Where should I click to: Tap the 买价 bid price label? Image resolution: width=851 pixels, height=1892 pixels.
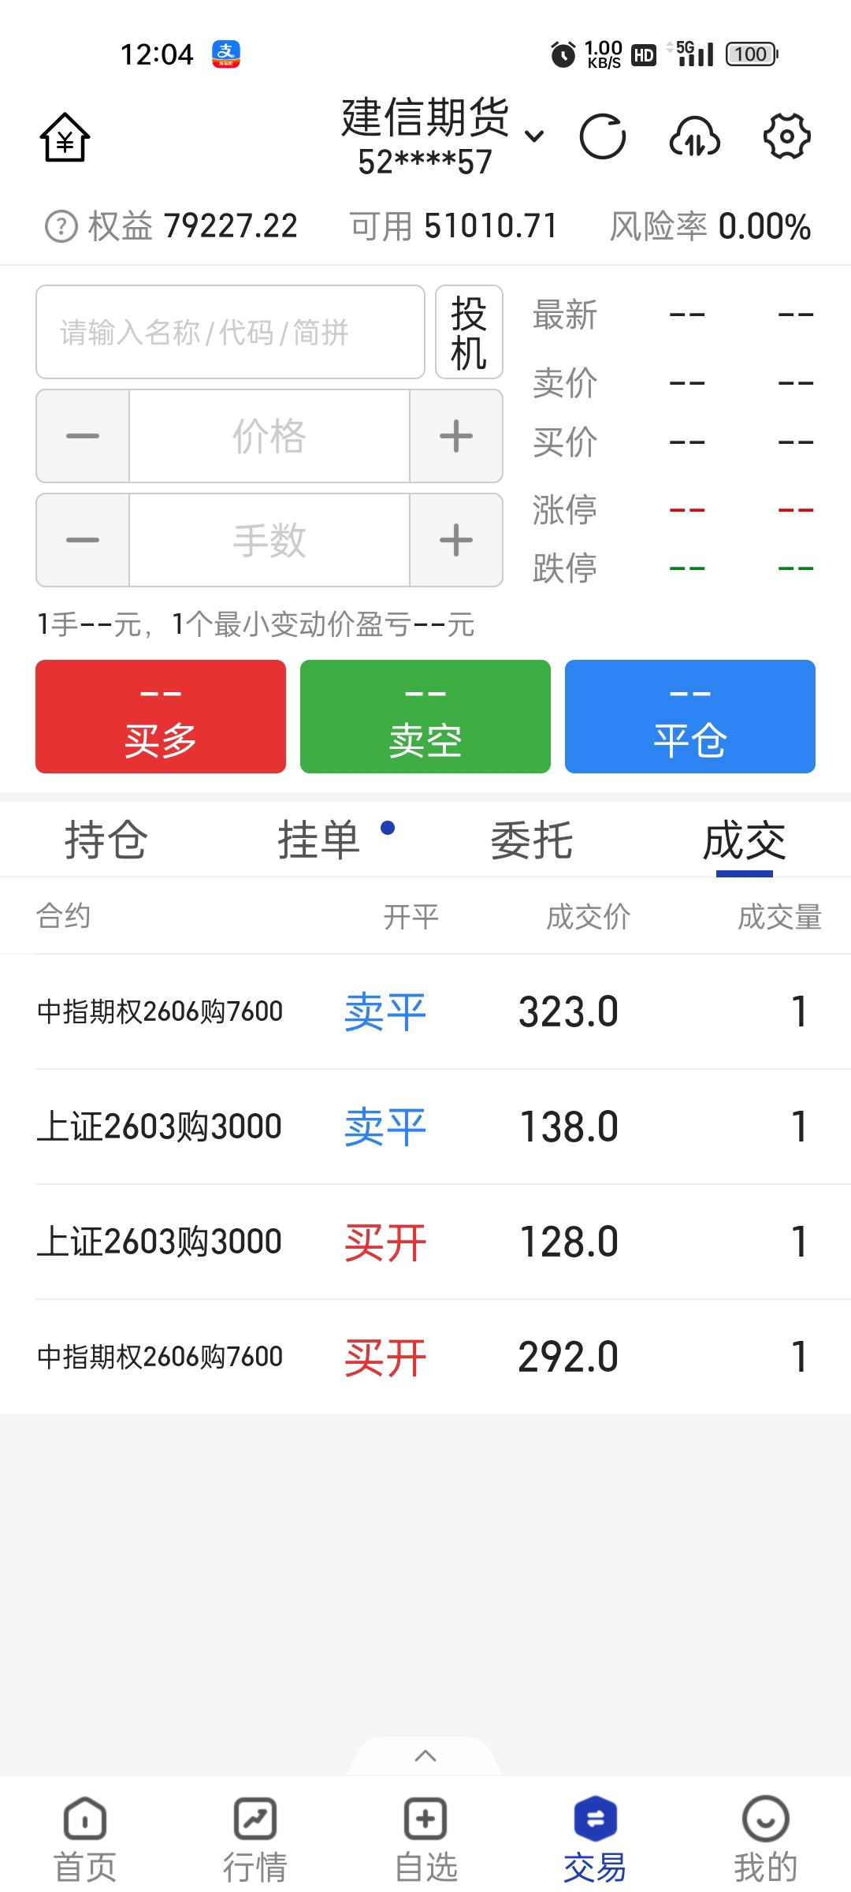(565, 441)
